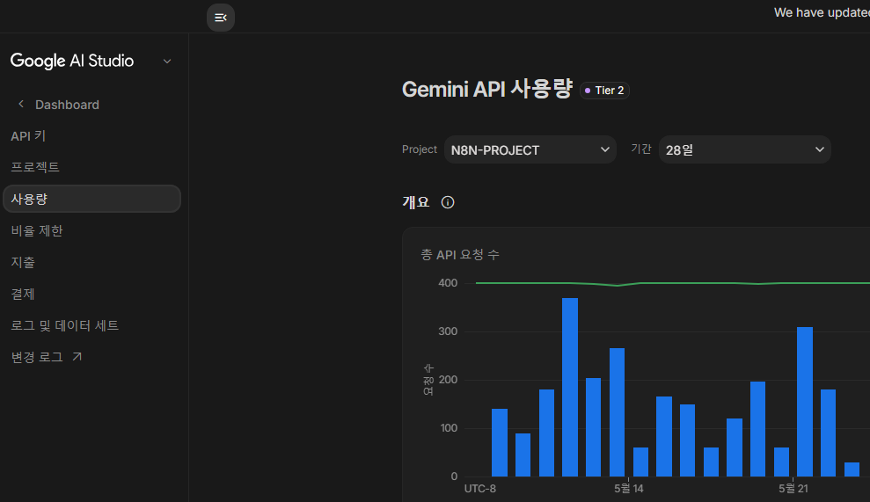Image resolution: width=870 pixels, height=502 pixels.
Task: Open the 변경 로그 link
Action: 37,357
